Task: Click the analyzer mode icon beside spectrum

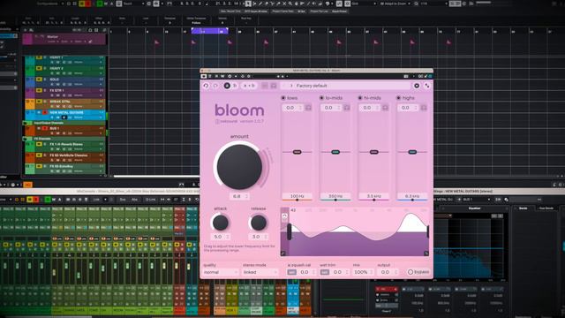Action: click(x=284, y=216)
